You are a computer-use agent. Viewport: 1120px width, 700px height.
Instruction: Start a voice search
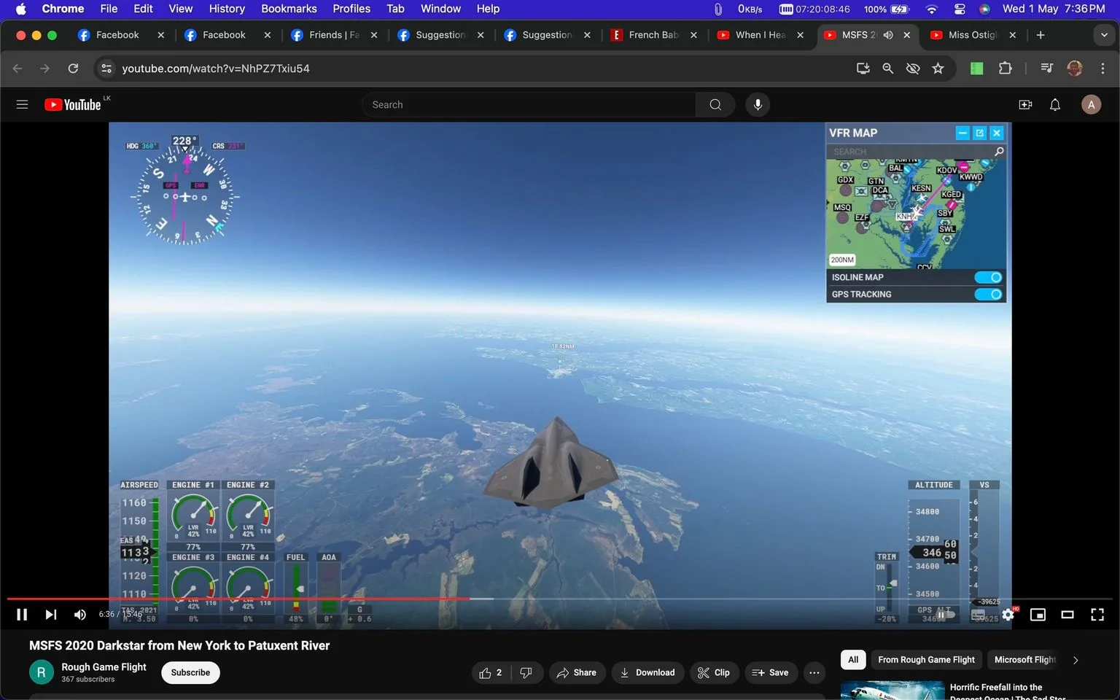pyautogui.click(x=758, y=104)
